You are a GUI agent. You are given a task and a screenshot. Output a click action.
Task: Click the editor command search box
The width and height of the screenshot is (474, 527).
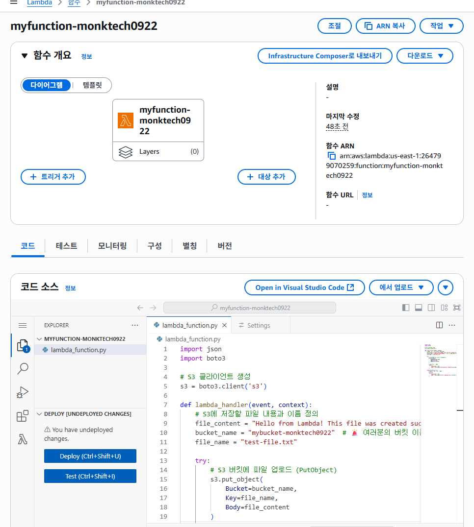click(x=250, y=308)
